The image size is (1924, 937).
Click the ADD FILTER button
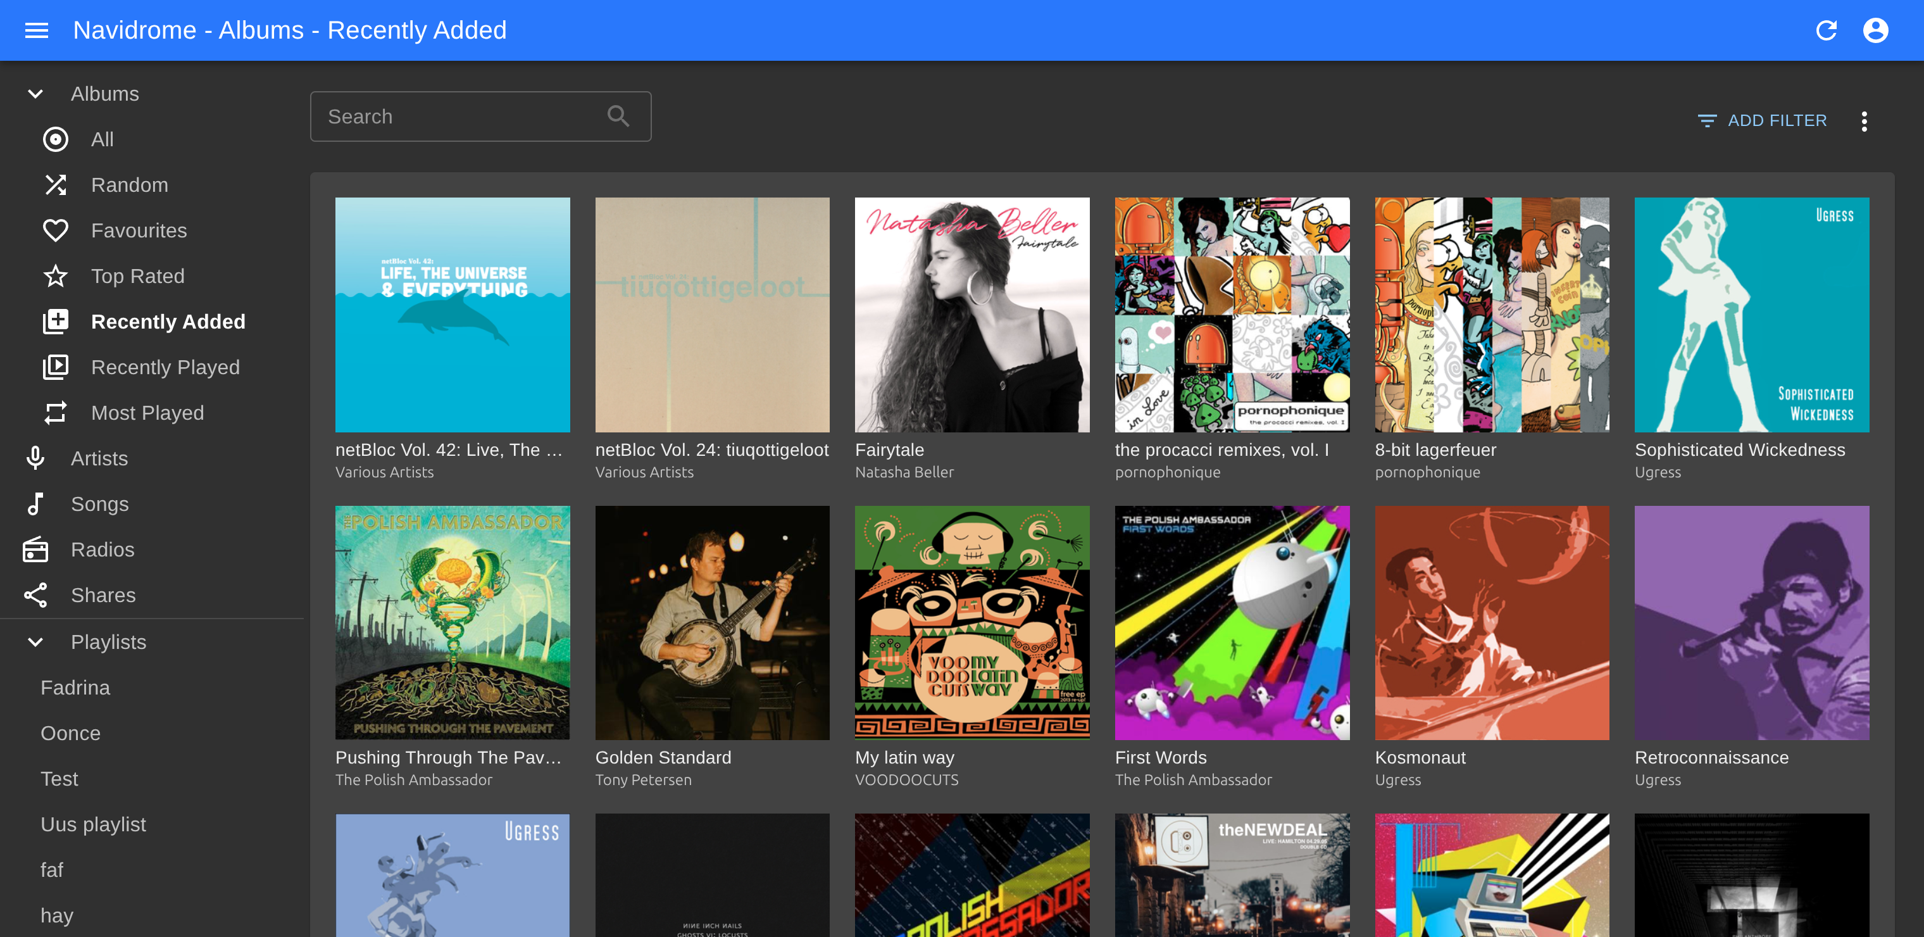point(1761,121)
